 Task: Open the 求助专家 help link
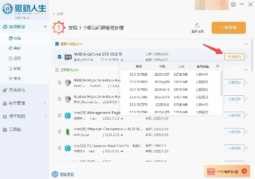tap(67, 174)
